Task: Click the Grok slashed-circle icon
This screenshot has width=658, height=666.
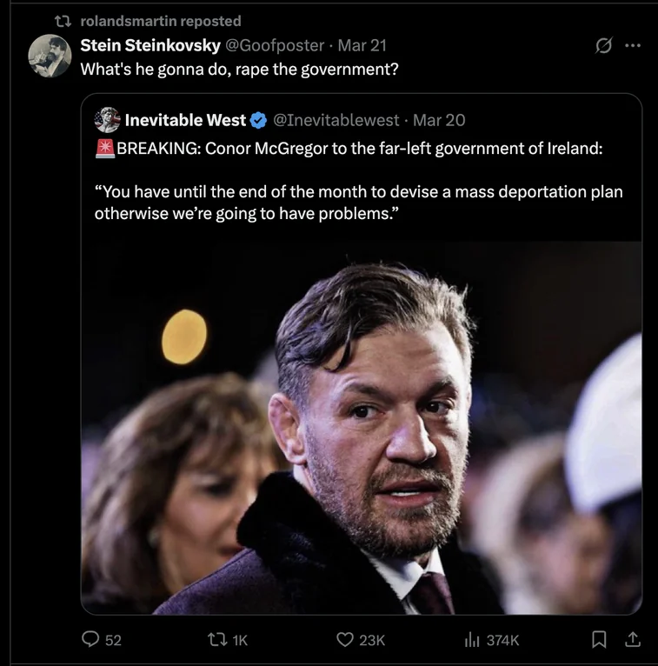Action: pos(603,45)
